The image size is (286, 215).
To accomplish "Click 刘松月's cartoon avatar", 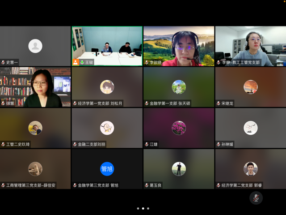I will (107, 87).
